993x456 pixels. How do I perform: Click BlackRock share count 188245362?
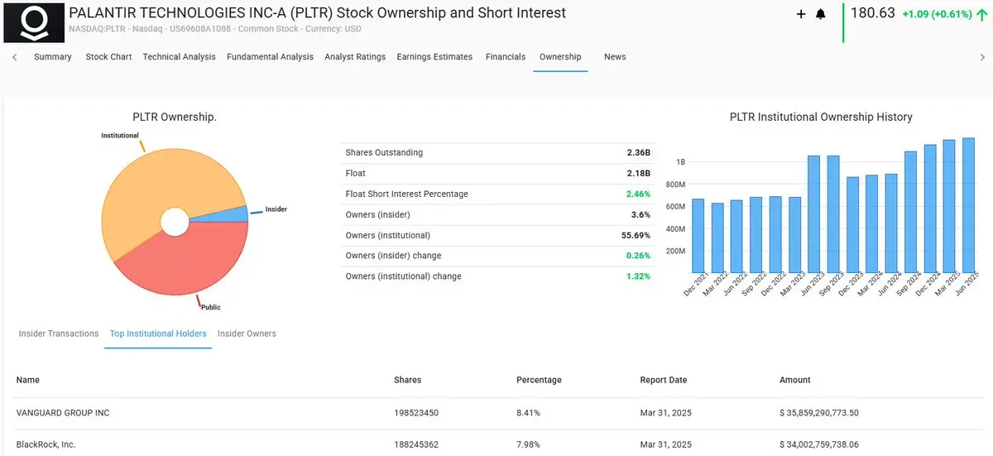click(416, 444)
